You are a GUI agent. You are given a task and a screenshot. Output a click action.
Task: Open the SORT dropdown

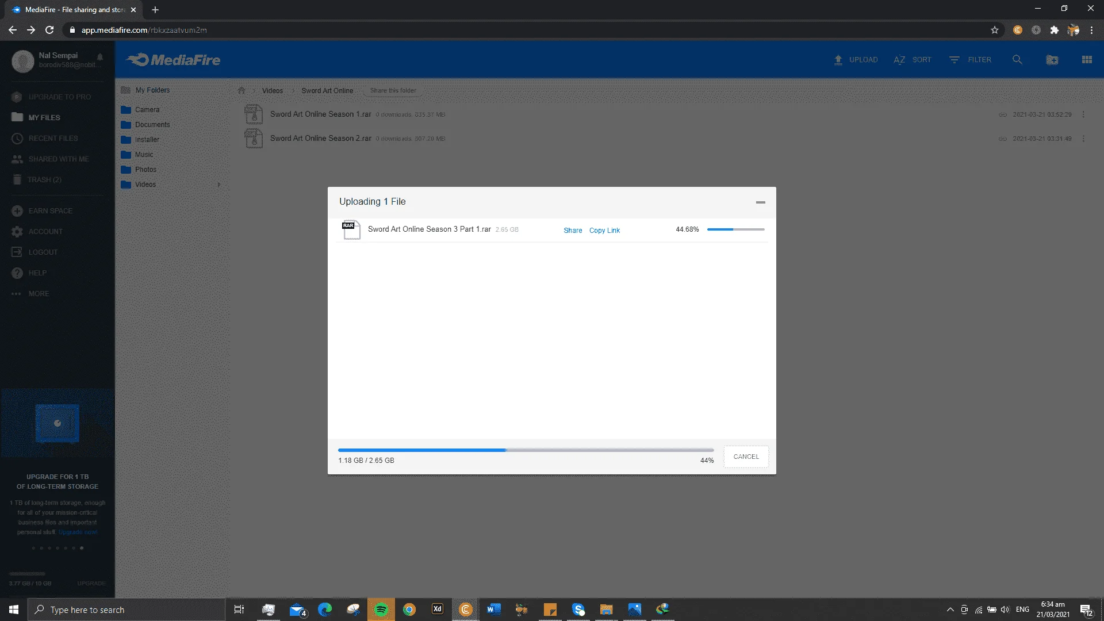[913, 60]
